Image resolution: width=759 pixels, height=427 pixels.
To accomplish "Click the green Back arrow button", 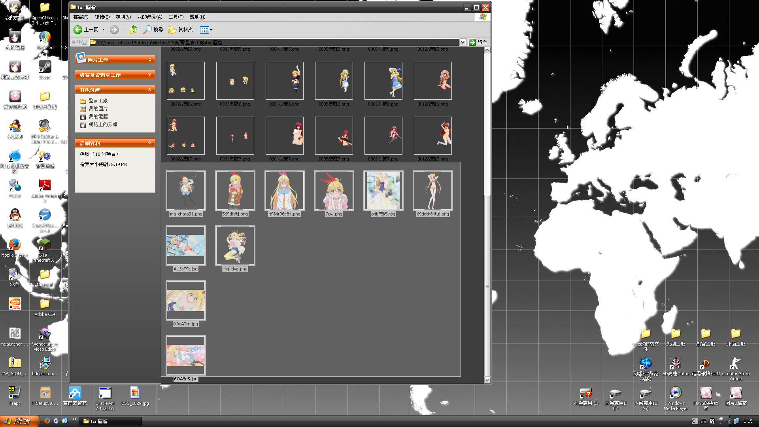I will pyautogui.click(x=78, y=30).
